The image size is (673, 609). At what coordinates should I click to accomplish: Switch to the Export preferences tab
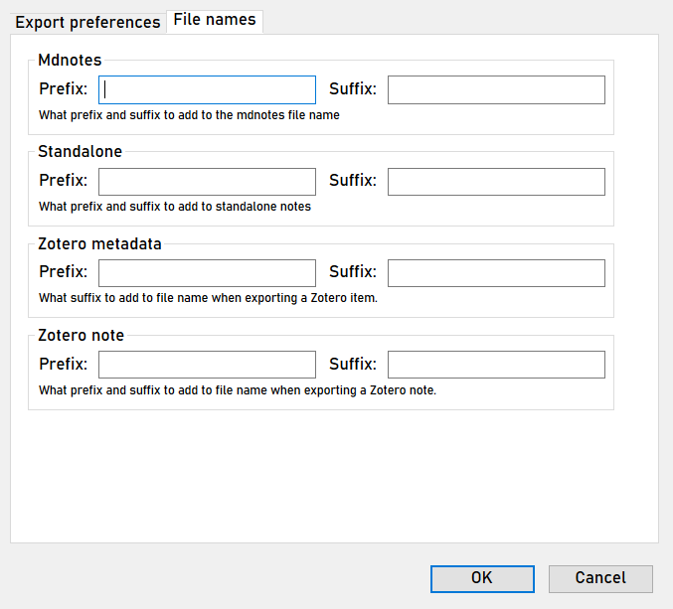point(87,22)
